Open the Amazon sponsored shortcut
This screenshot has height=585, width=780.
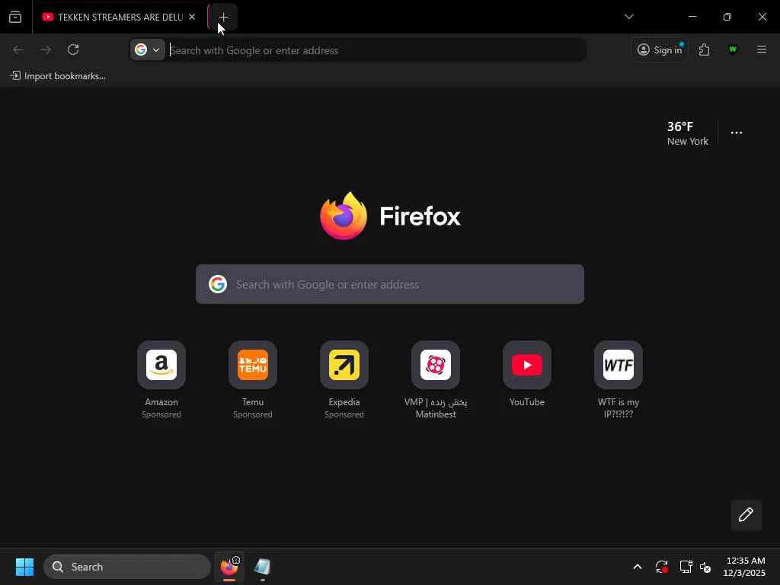[161, 379]
